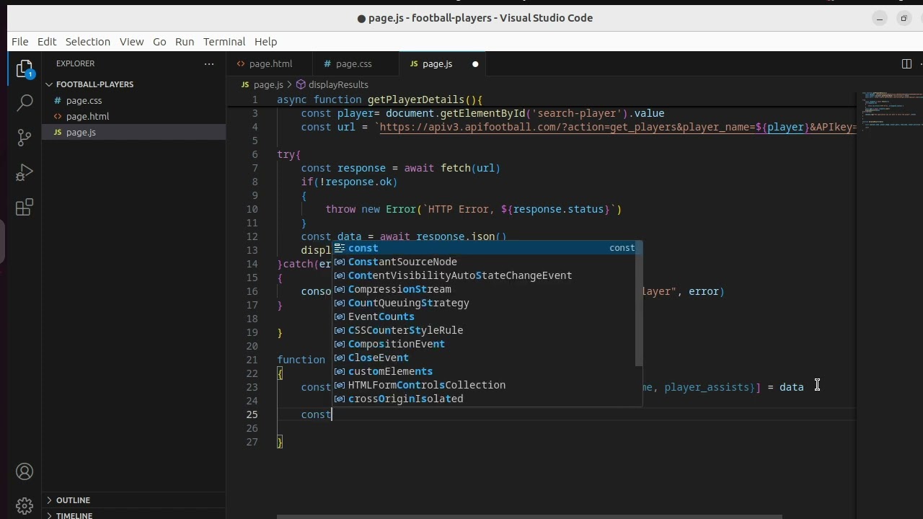Click the JS icon in breadcrumb
923x519 pixels.
tap(245, 84)
